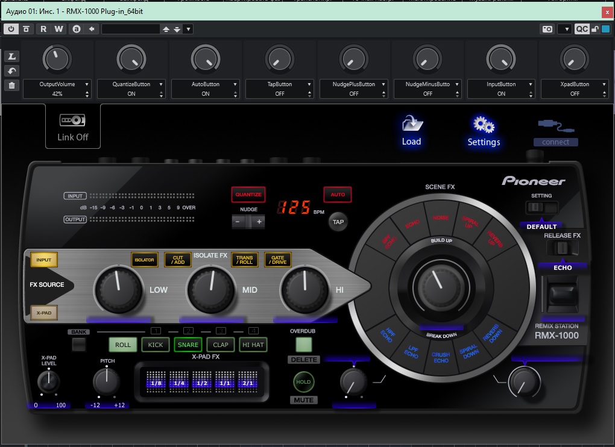Open XpadButton parameter dropdown
615x447 pixels.
pos(604,84)
